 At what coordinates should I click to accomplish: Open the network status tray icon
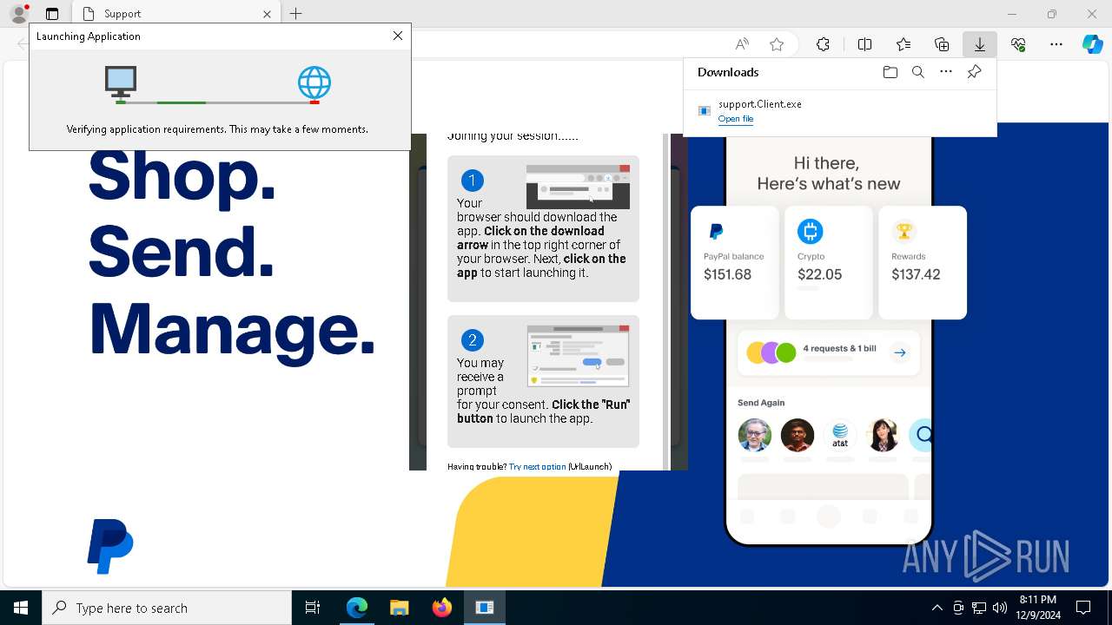(x=979, y=608)
